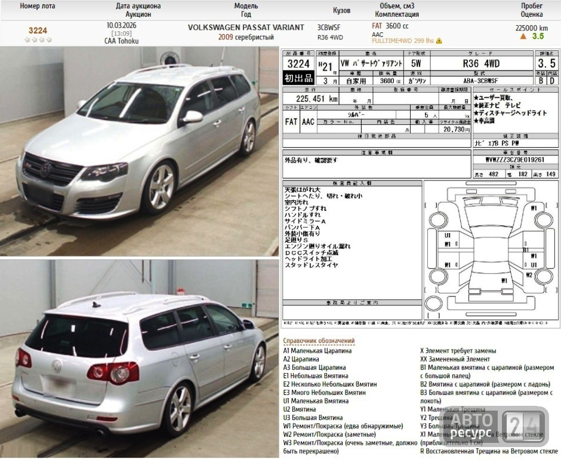Click 'Объем, см3 Комплектация' column header
Screen dimensions: 561x459
click(397, 10)
